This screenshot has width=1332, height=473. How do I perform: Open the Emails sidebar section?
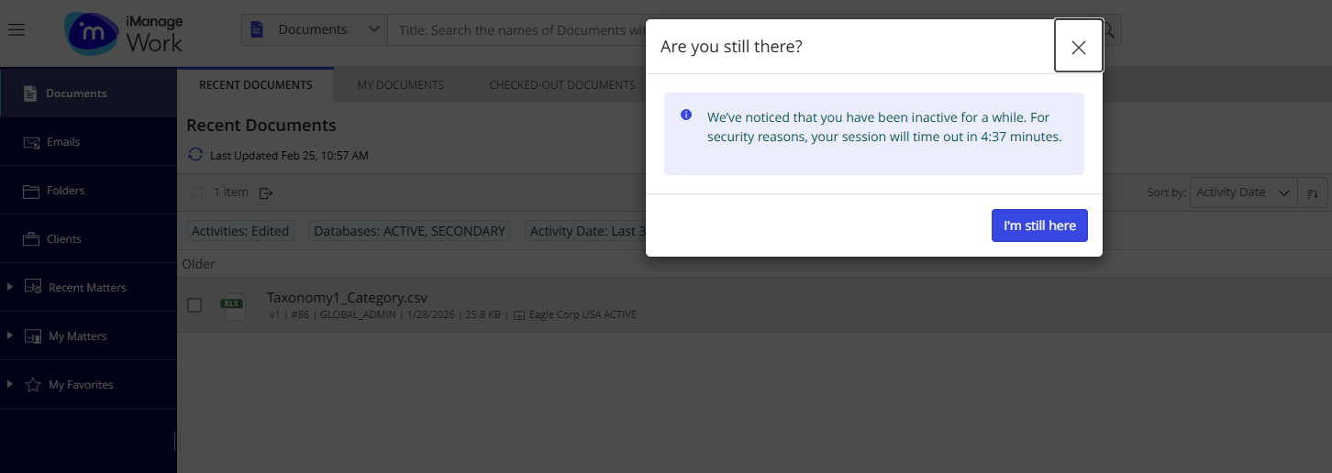[63, 142]
